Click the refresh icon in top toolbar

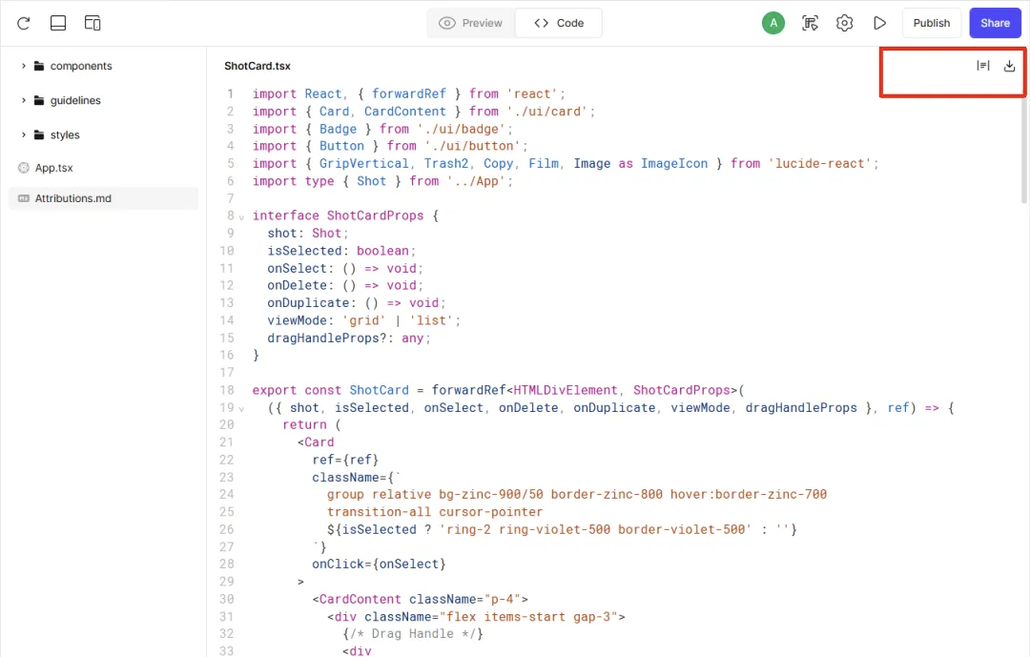(x=24, y=23)
